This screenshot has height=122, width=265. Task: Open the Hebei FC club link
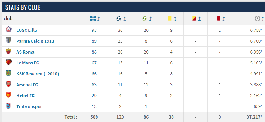point(25,96)
